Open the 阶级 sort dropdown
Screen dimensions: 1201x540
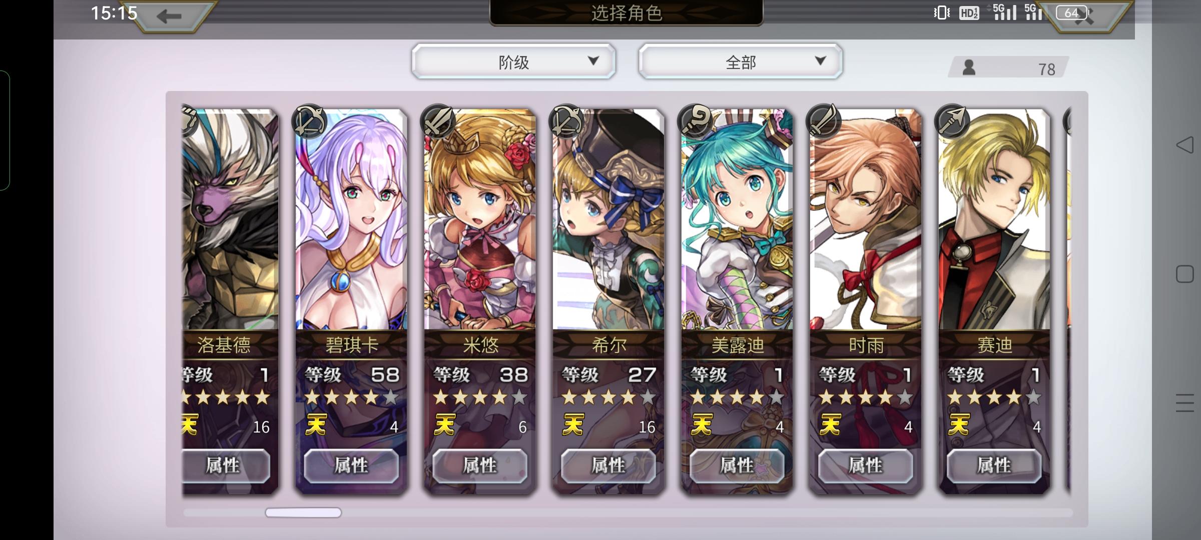(513, 61)
